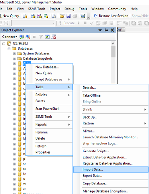Click the Activity Monitor icon

pos(83,16)
